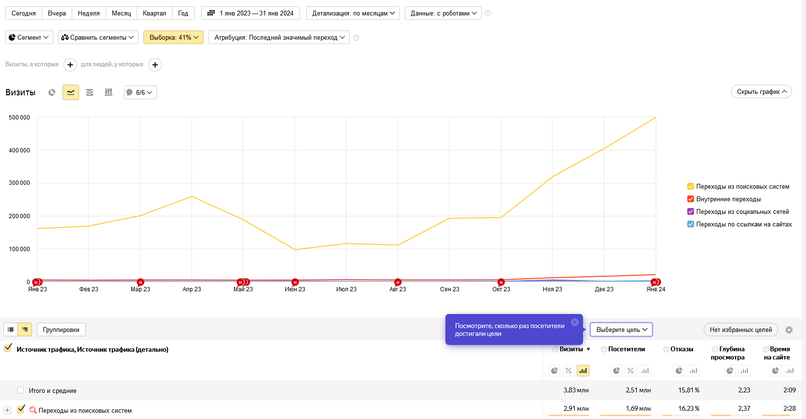Click tree list view icon in table toolbar

click(25, 329)
